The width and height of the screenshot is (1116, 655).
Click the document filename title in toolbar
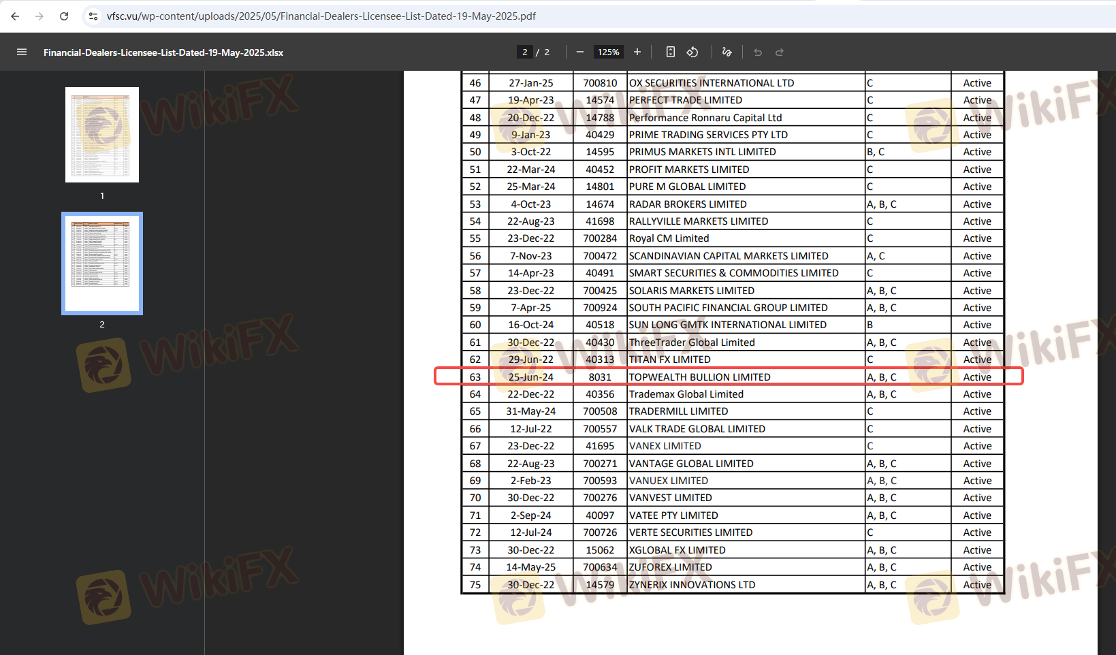pos(163,52)
